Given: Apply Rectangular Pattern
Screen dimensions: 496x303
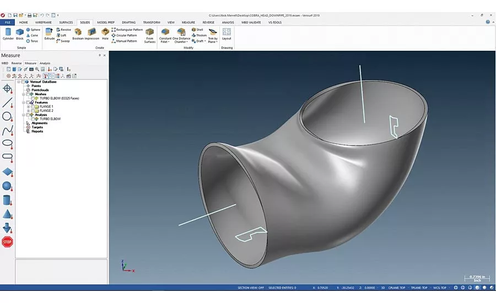Looking at the screenshot, I should [x=127, y=30].
